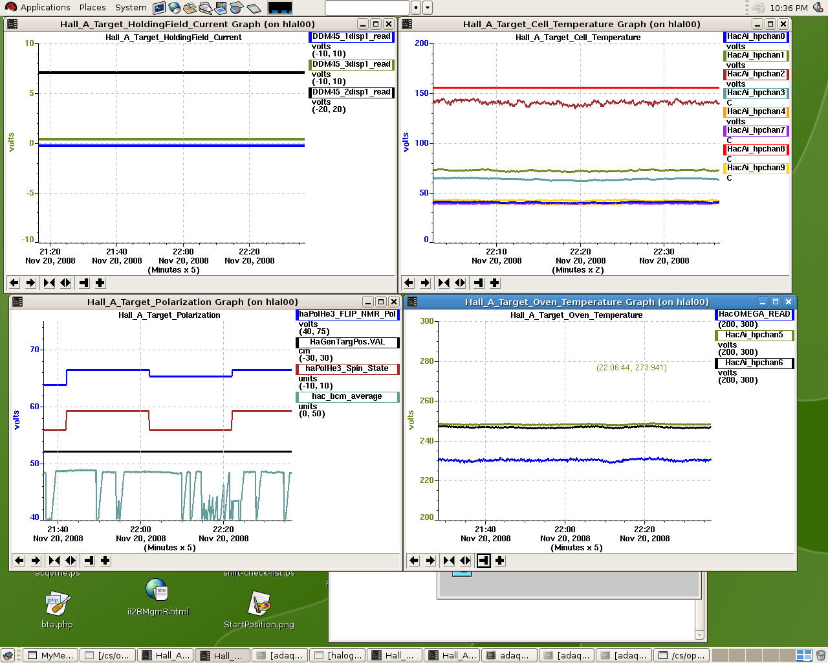The height and width of the screenshot is (663, 828).
Task: Pan left in Oven_Temperature graph
Action: coord(414,561)
